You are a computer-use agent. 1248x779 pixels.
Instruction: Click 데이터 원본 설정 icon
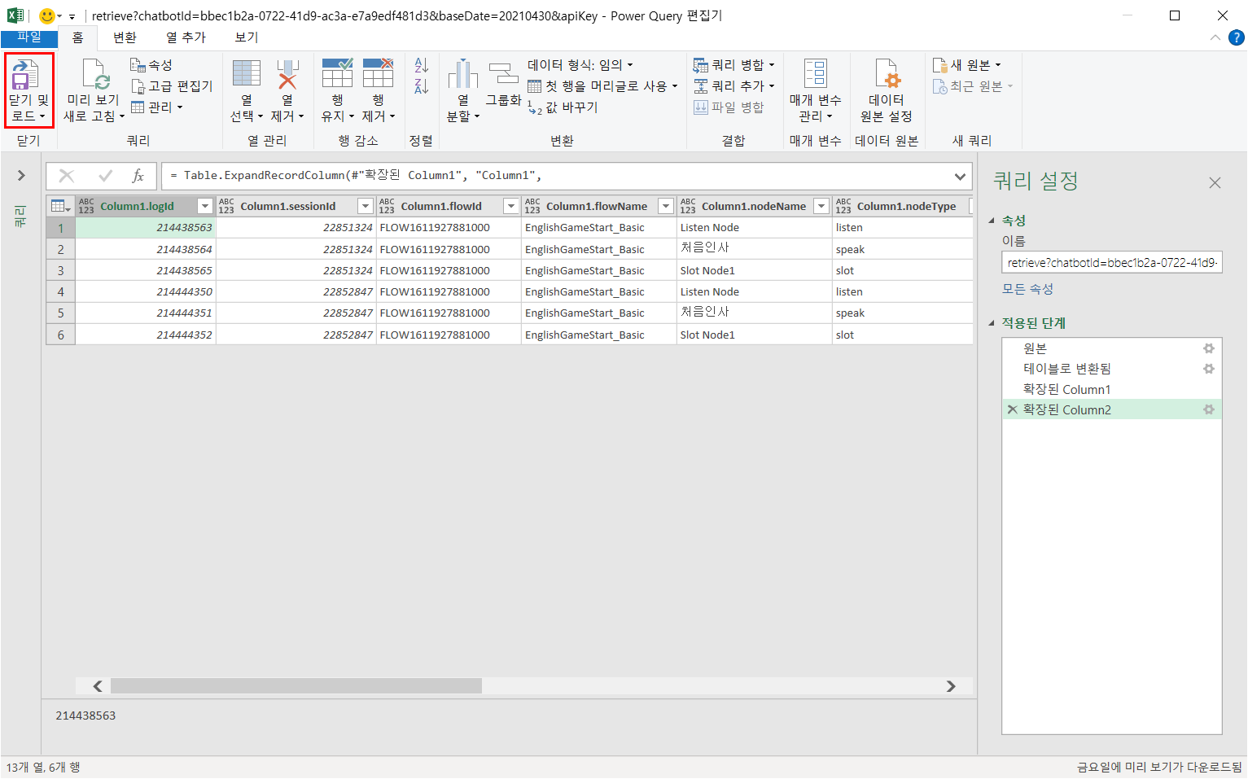pos(887,74)
